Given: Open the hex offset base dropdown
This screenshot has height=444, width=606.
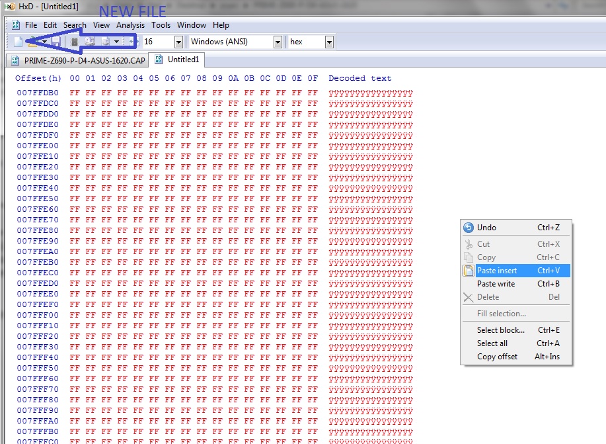Looking at the screenshot, I should [329, 42].
